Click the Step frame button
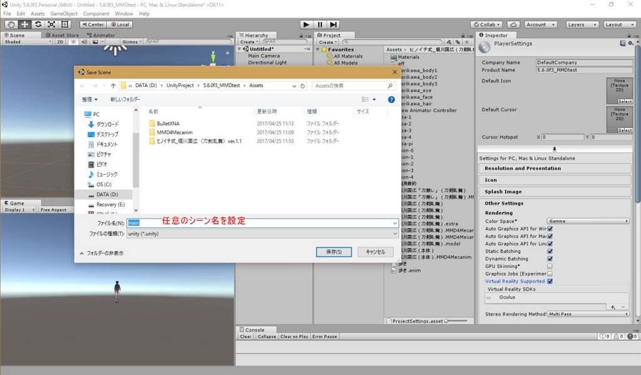The width and height of the screenshot is (641, 375). (x=334, y=24)
